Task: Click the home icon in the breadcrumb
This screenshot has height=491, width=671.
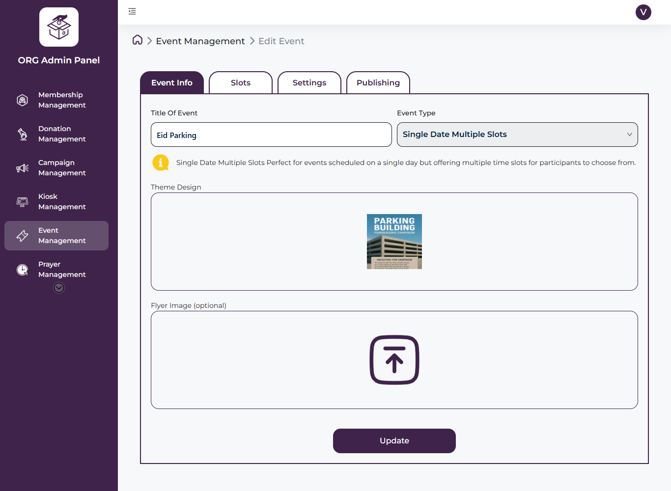Action: pyautogui.click(x=137, y=40)
